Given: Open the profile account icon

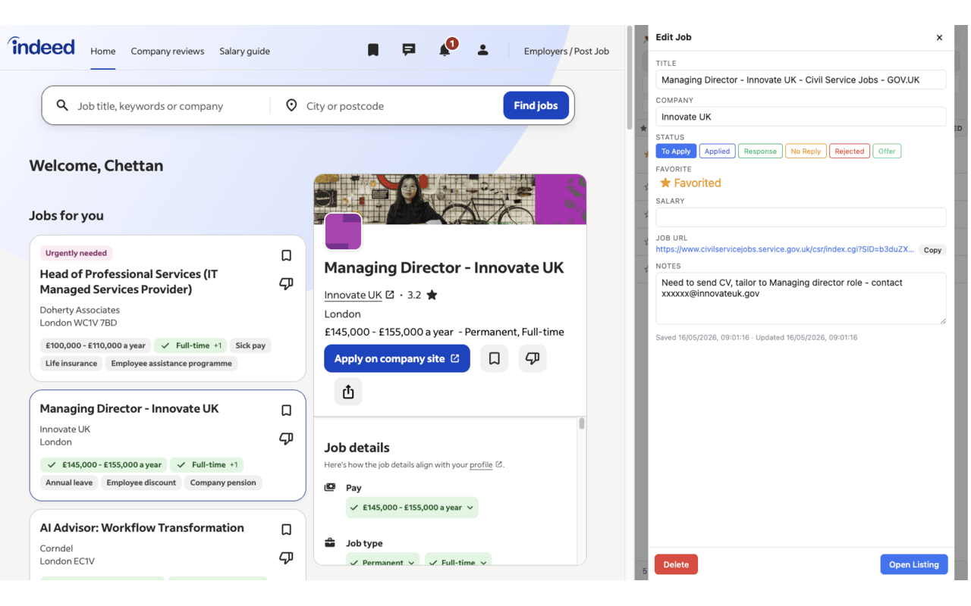Looking at the screenshot, I should 482,50.
